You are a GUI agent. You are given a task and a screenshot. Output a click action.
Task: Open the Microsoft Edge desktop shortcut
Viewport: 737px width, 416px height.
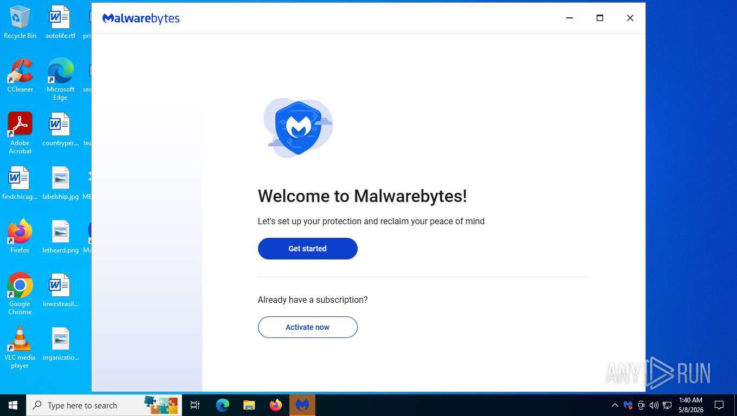[60, 80]
